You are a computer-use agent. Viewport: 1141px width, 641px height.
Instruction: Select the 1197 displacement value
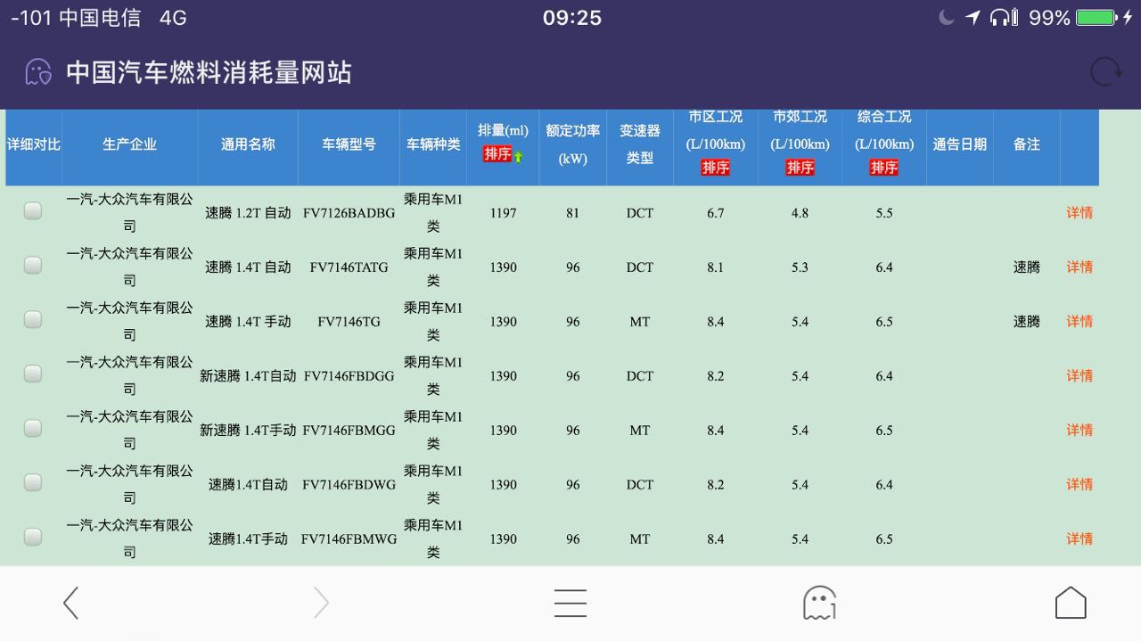click(x=504, y=213)
